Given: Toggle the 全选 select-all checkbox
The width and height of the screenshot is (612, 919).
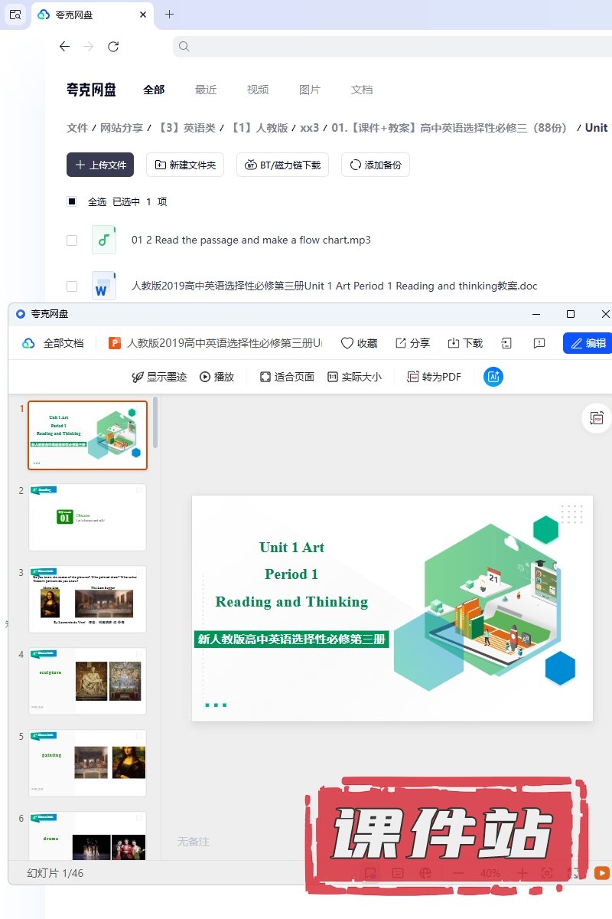Looking at the screenshot, I should (72, 201).
